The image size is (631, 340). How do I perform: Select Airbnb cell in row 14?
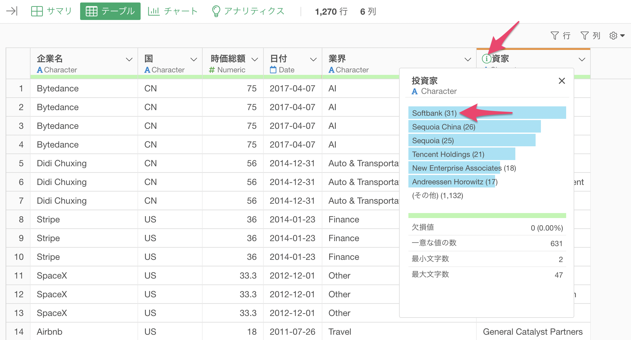coord(84,331)
